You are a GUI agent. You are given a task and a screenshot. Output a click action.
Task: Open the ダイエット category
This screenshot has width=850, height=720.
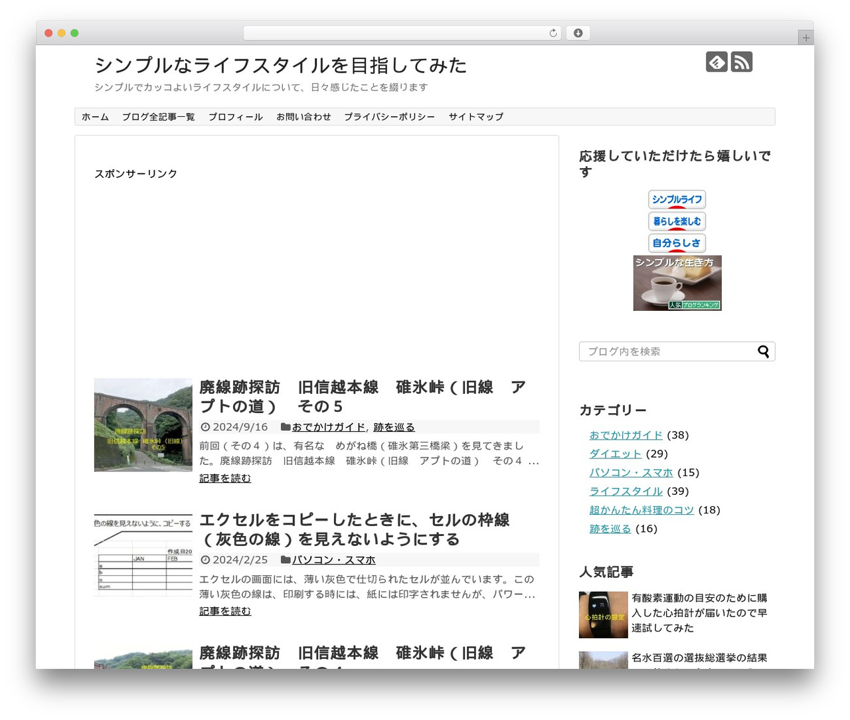point(615,454)
